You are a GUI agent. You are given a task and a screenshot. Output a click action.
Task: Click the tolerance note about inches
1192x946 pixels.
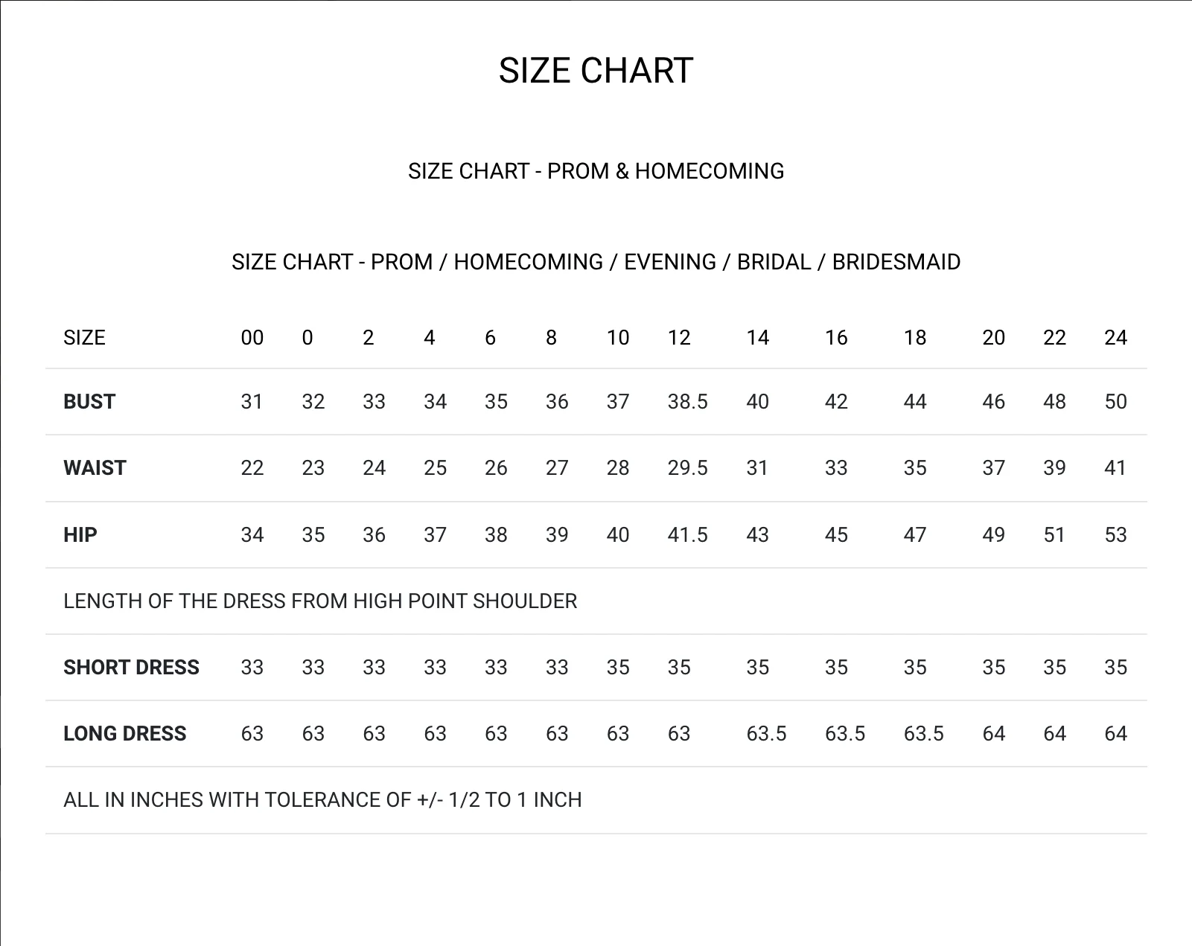pos(322,800)
